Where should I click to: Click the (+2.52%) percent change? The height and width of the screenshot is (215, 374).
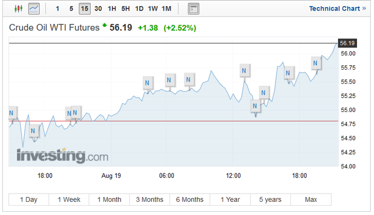pos(180,28)
